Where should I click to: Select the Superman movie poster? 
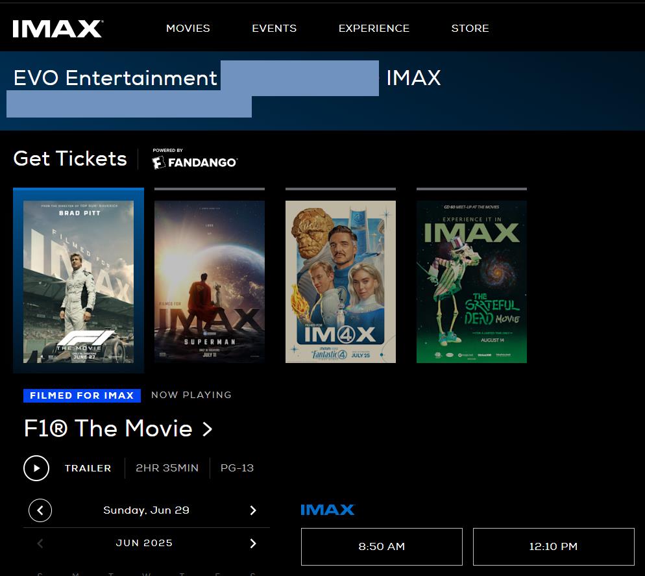pyautogui.click(x=210, y=282)
